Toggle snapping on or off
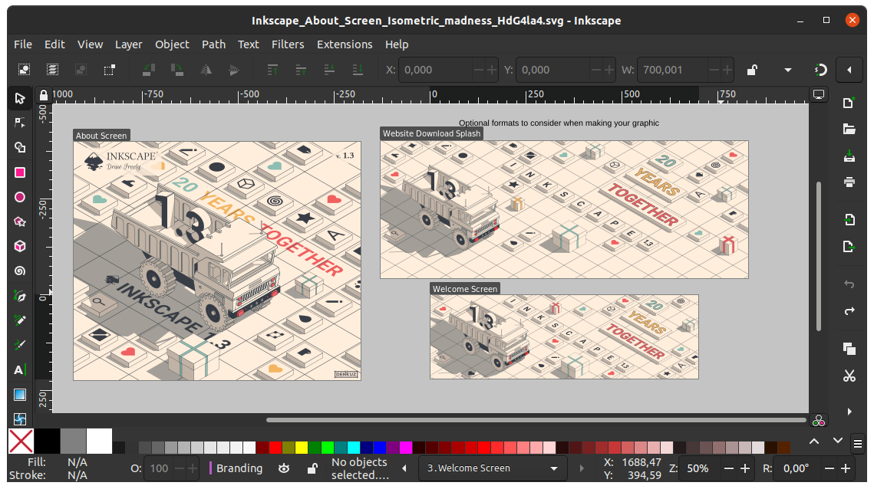Image resolution: width=874 pixels, height=489 pixels. coord(820,70)
